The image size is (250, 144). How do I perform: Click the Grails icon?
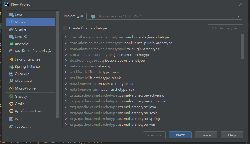click(11, 104)
